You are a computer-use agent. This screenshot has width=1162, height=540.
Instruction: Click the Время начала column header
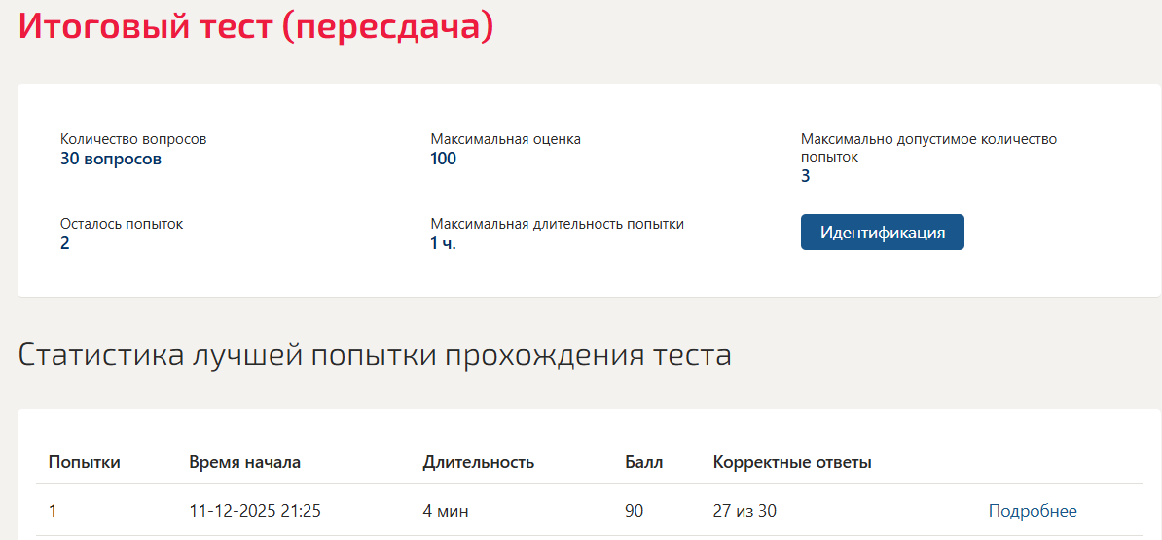[x=244, y=463]
